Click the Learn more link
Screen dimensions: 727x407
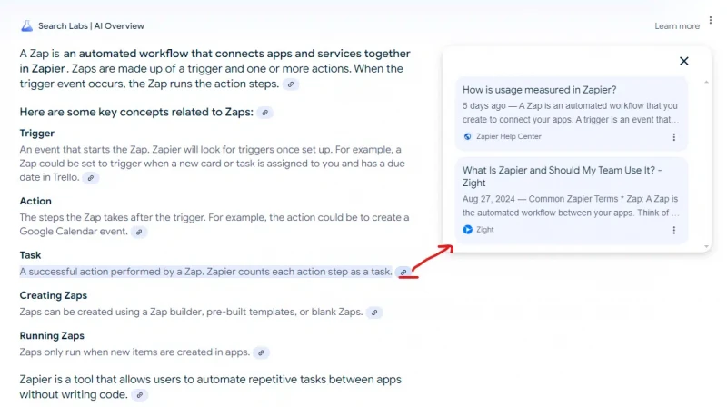click(x=677, y=26)
